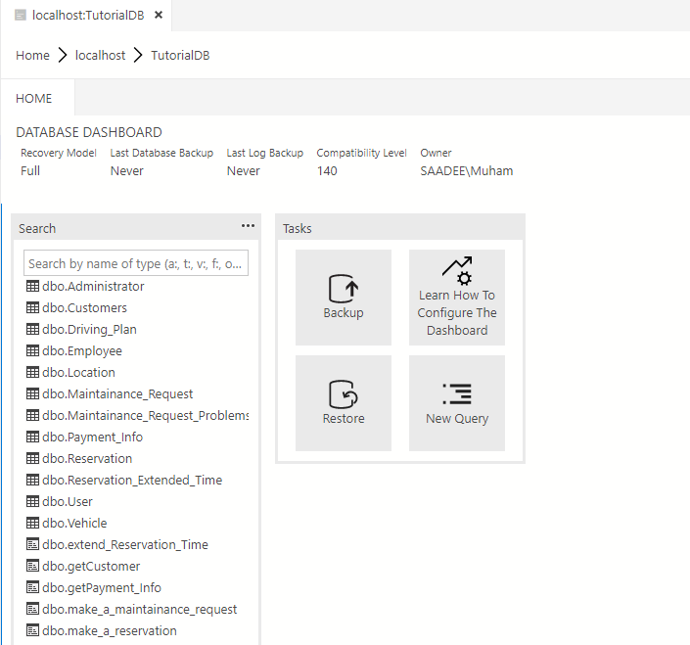Image resolution: width=690 pixels, height=645 pixels.
Task: Go to Home in the breadcrumb
Action: tap(32, 56)
